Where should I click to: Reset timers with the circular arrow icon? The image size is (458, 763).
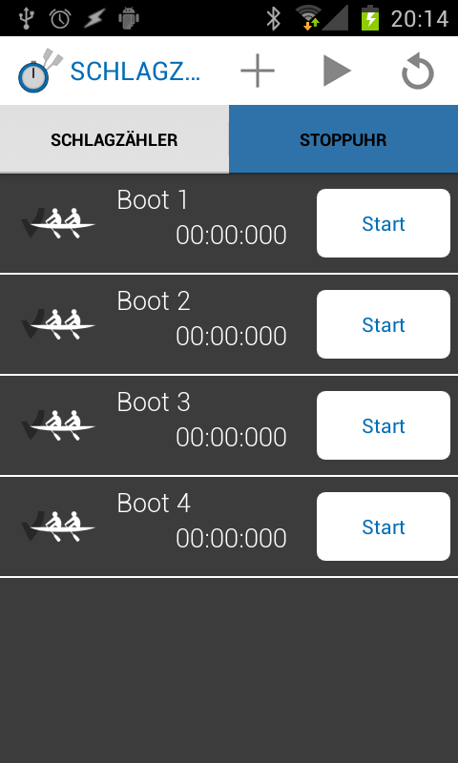[418, 72]
